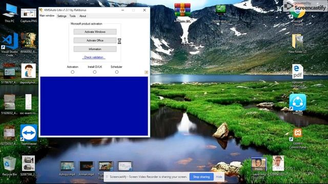Open the About tab

click(83, 16)
